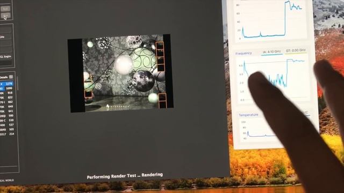Click the ranking list scrollbar handle

tap(17, 84)
